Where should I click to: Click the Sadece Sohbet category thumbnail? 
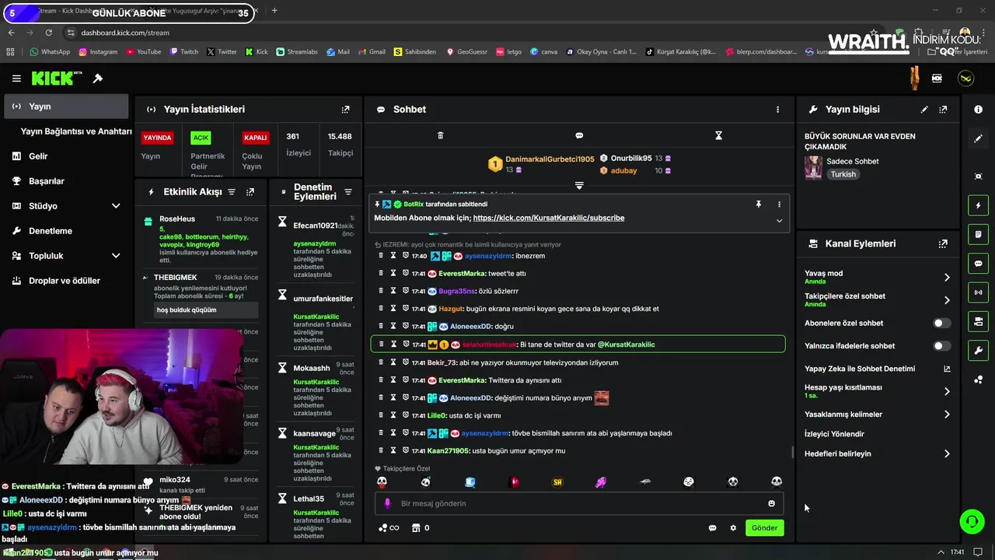click(813, 167)
